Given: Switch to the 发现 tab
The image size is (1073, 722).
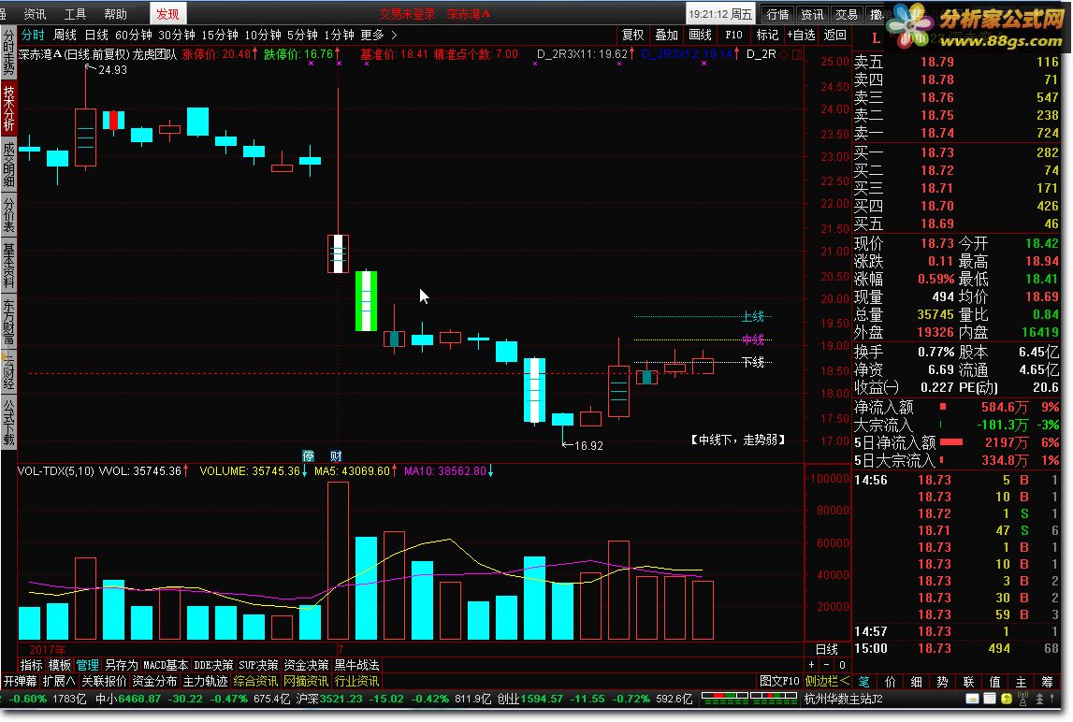Looking at the screenshot, I should pos(167,14).
